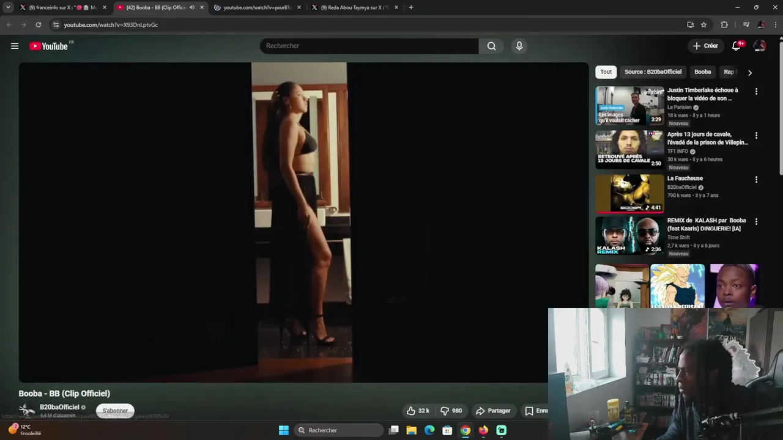
Task: Click Windows taskbar Rechercher search box
Action: click(338, 430)
